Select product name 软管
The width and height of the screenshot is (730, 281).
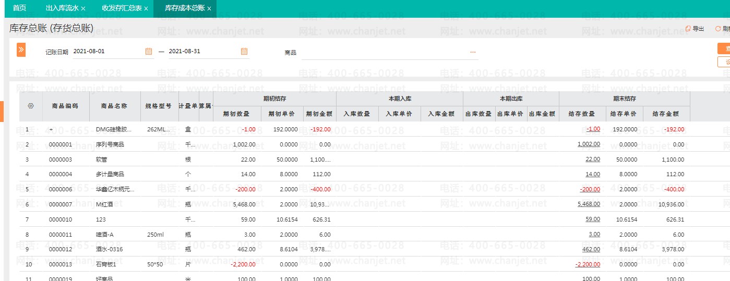point(102,159)
